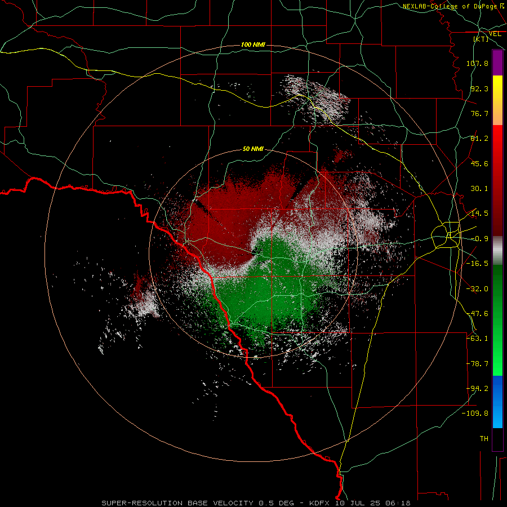Click the SUPER-RESOLUTION BASE VELOCITY caption text

click(177, 503)
